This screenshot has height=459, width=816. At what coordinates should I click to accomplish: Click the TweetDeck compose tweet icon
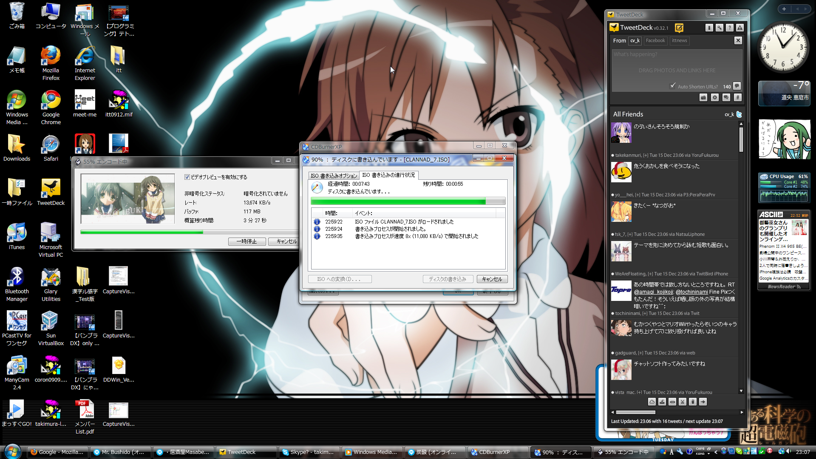pos(679,28)
